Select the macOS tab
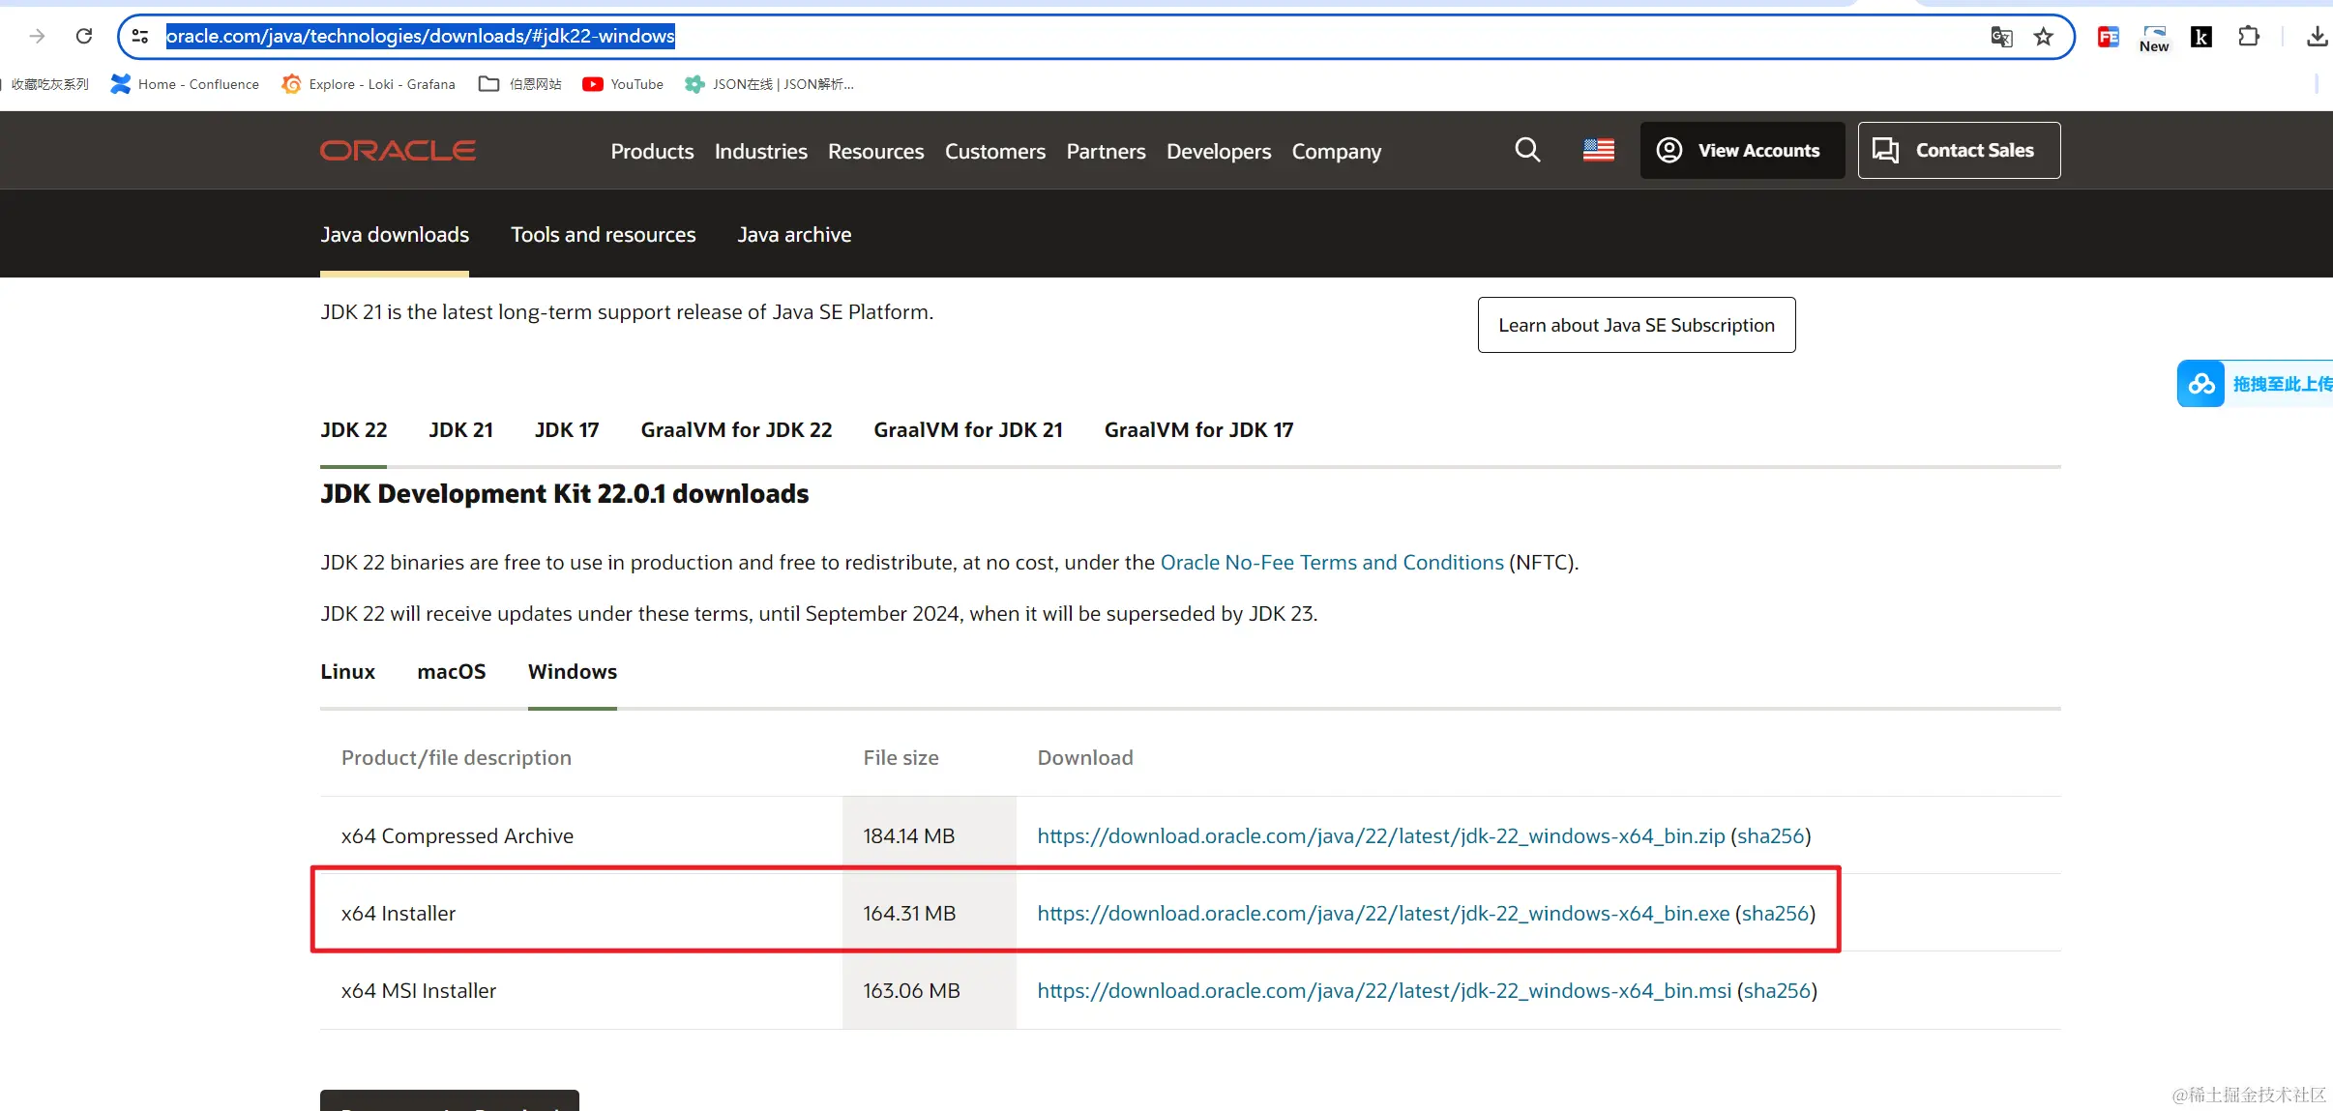This screenshot has height=1111, width=2333. (x=452, y=672)
